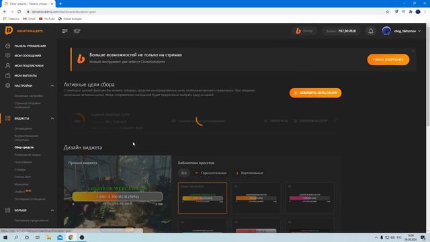Click the balance 787,90 RUB indicator

pyautogui.click(x=341, y=31)
